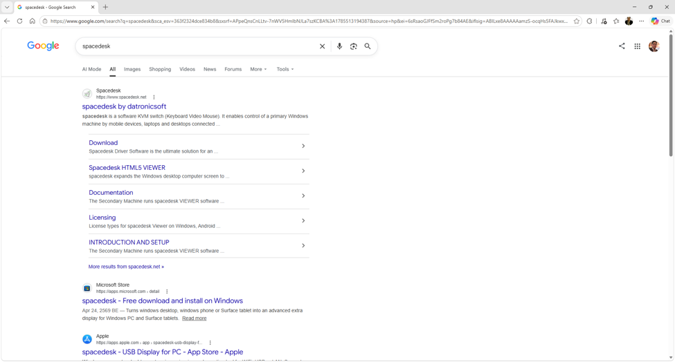This screenshot has width=675, height=362.
Task: Open options for the Apple App Store result
Action: click(210, 343)
